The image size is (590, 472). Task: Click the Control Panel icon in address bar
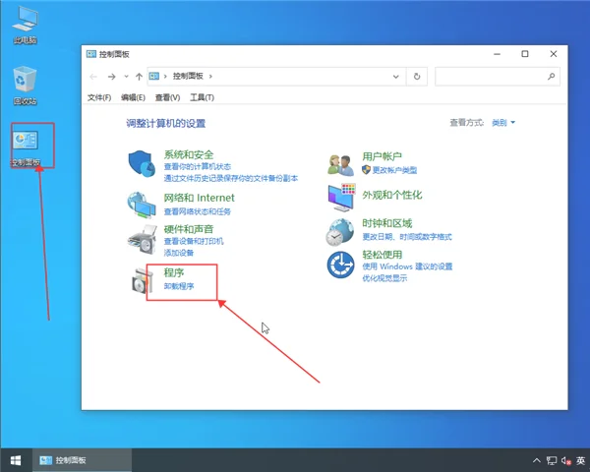point(154,77)
